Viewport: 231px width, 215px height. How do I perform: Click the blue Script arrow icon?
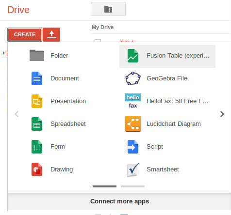pos(133,147)
